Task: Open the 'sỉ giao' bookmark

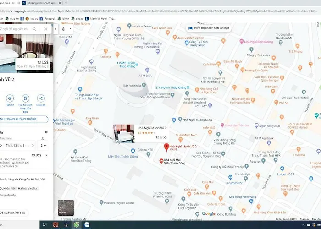Action: pyautogui.click(x=77, y=19)
